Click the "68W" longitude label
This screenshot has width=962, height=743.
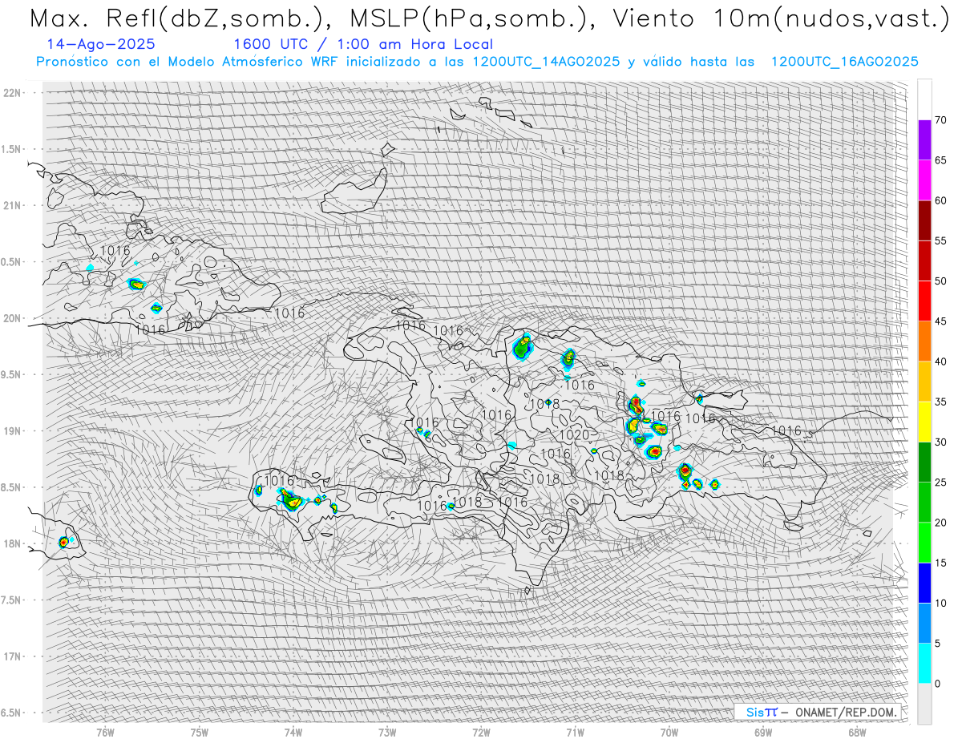857,732
